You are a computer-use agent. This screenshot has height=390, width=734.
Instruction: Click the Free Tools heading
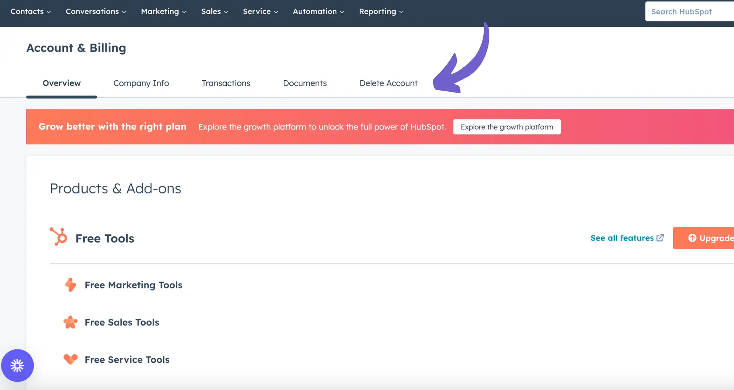[x=105, y=239]
